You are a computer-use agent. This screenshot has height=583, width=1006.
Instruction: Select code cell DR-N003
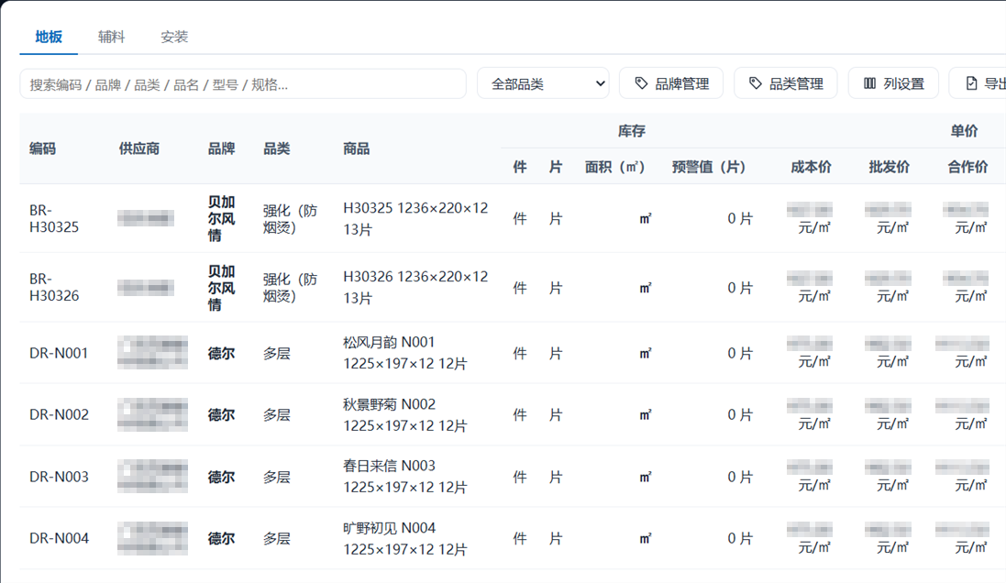pos(59,478)
